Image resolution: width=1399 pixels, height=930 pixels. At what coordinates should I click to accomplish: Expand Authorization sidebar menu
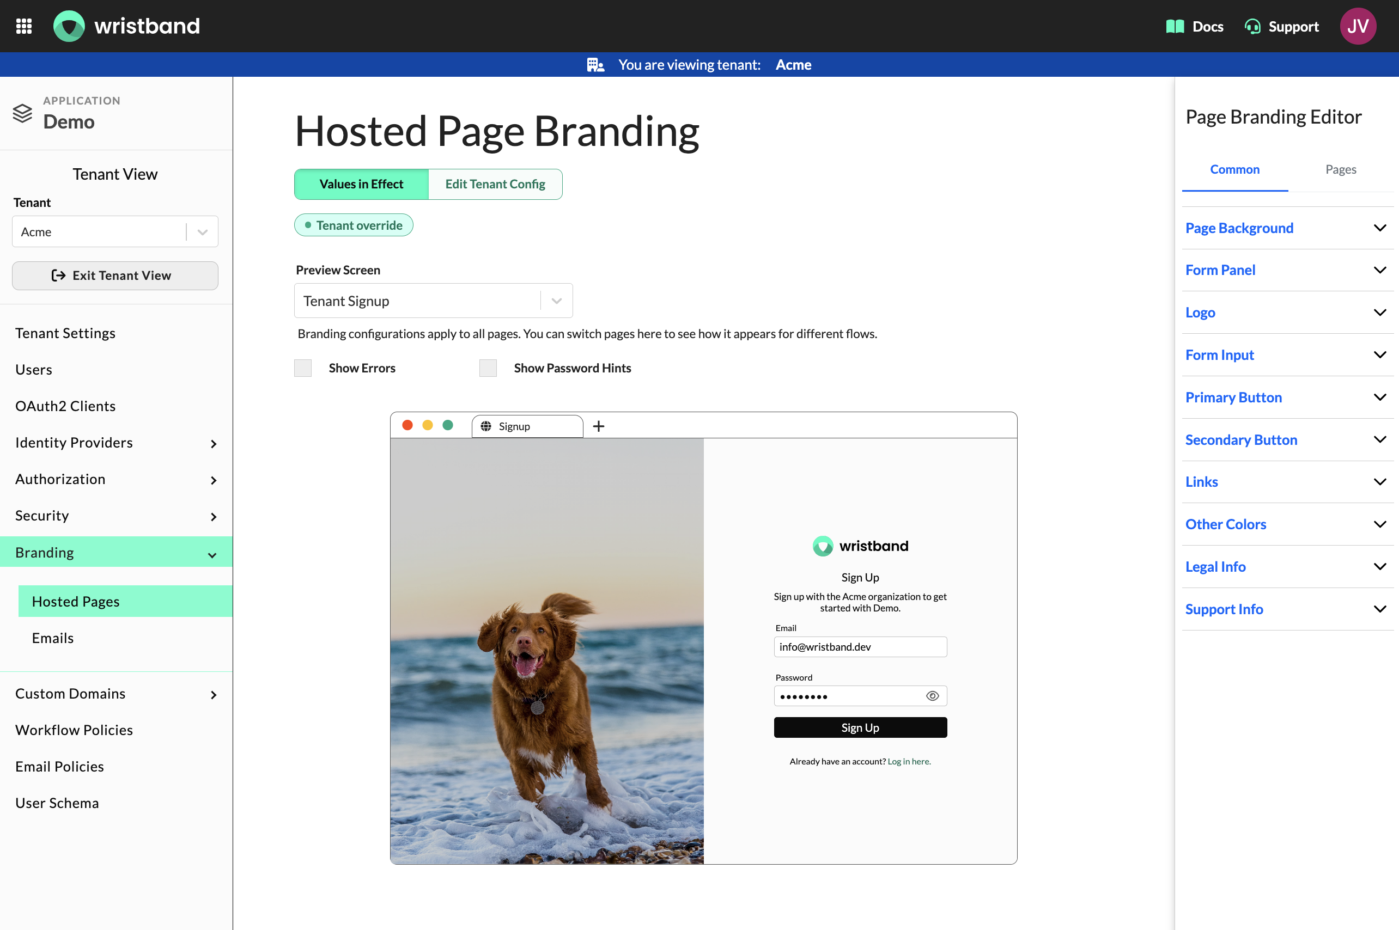116,479
